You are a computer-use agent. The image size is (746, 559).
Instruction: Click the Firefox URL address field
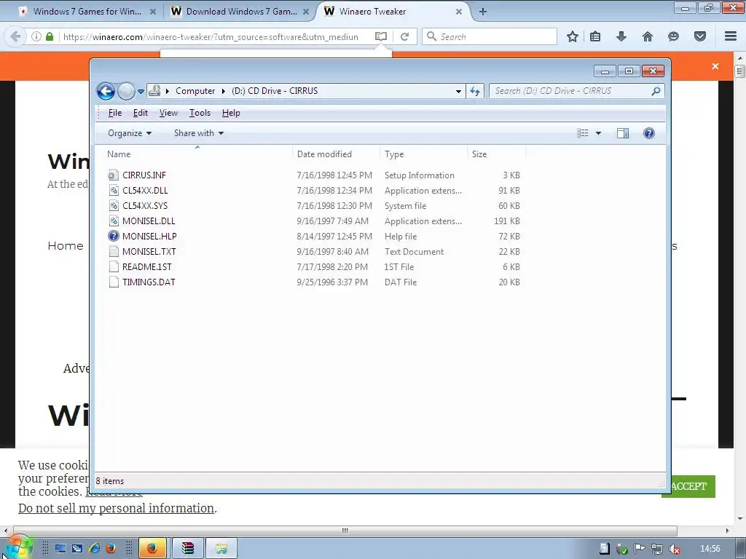(x=211, y=36)
